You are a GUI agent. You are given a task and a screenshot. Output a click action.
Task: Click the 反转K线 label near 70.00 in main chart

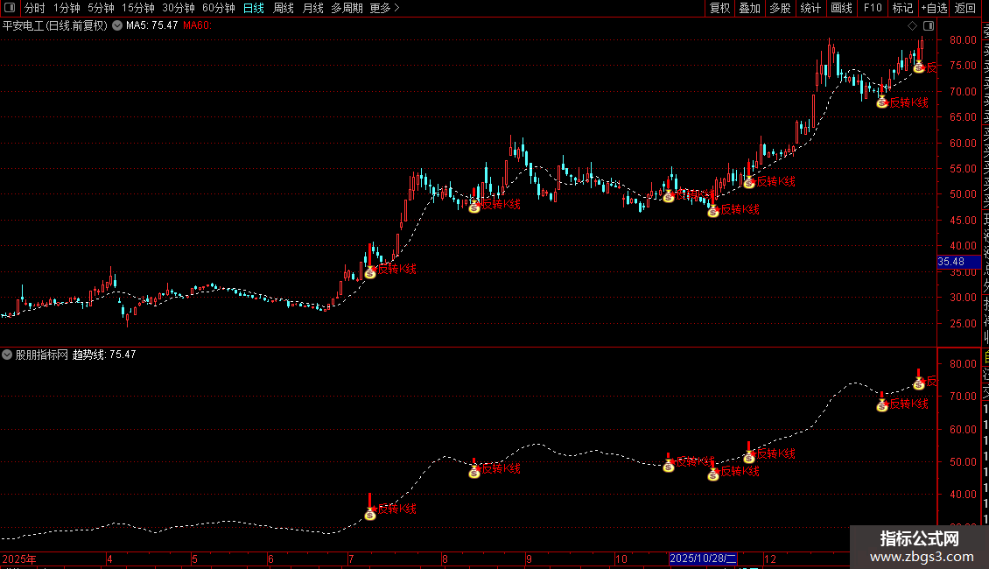pyautogui.click(x=908, y=102)
